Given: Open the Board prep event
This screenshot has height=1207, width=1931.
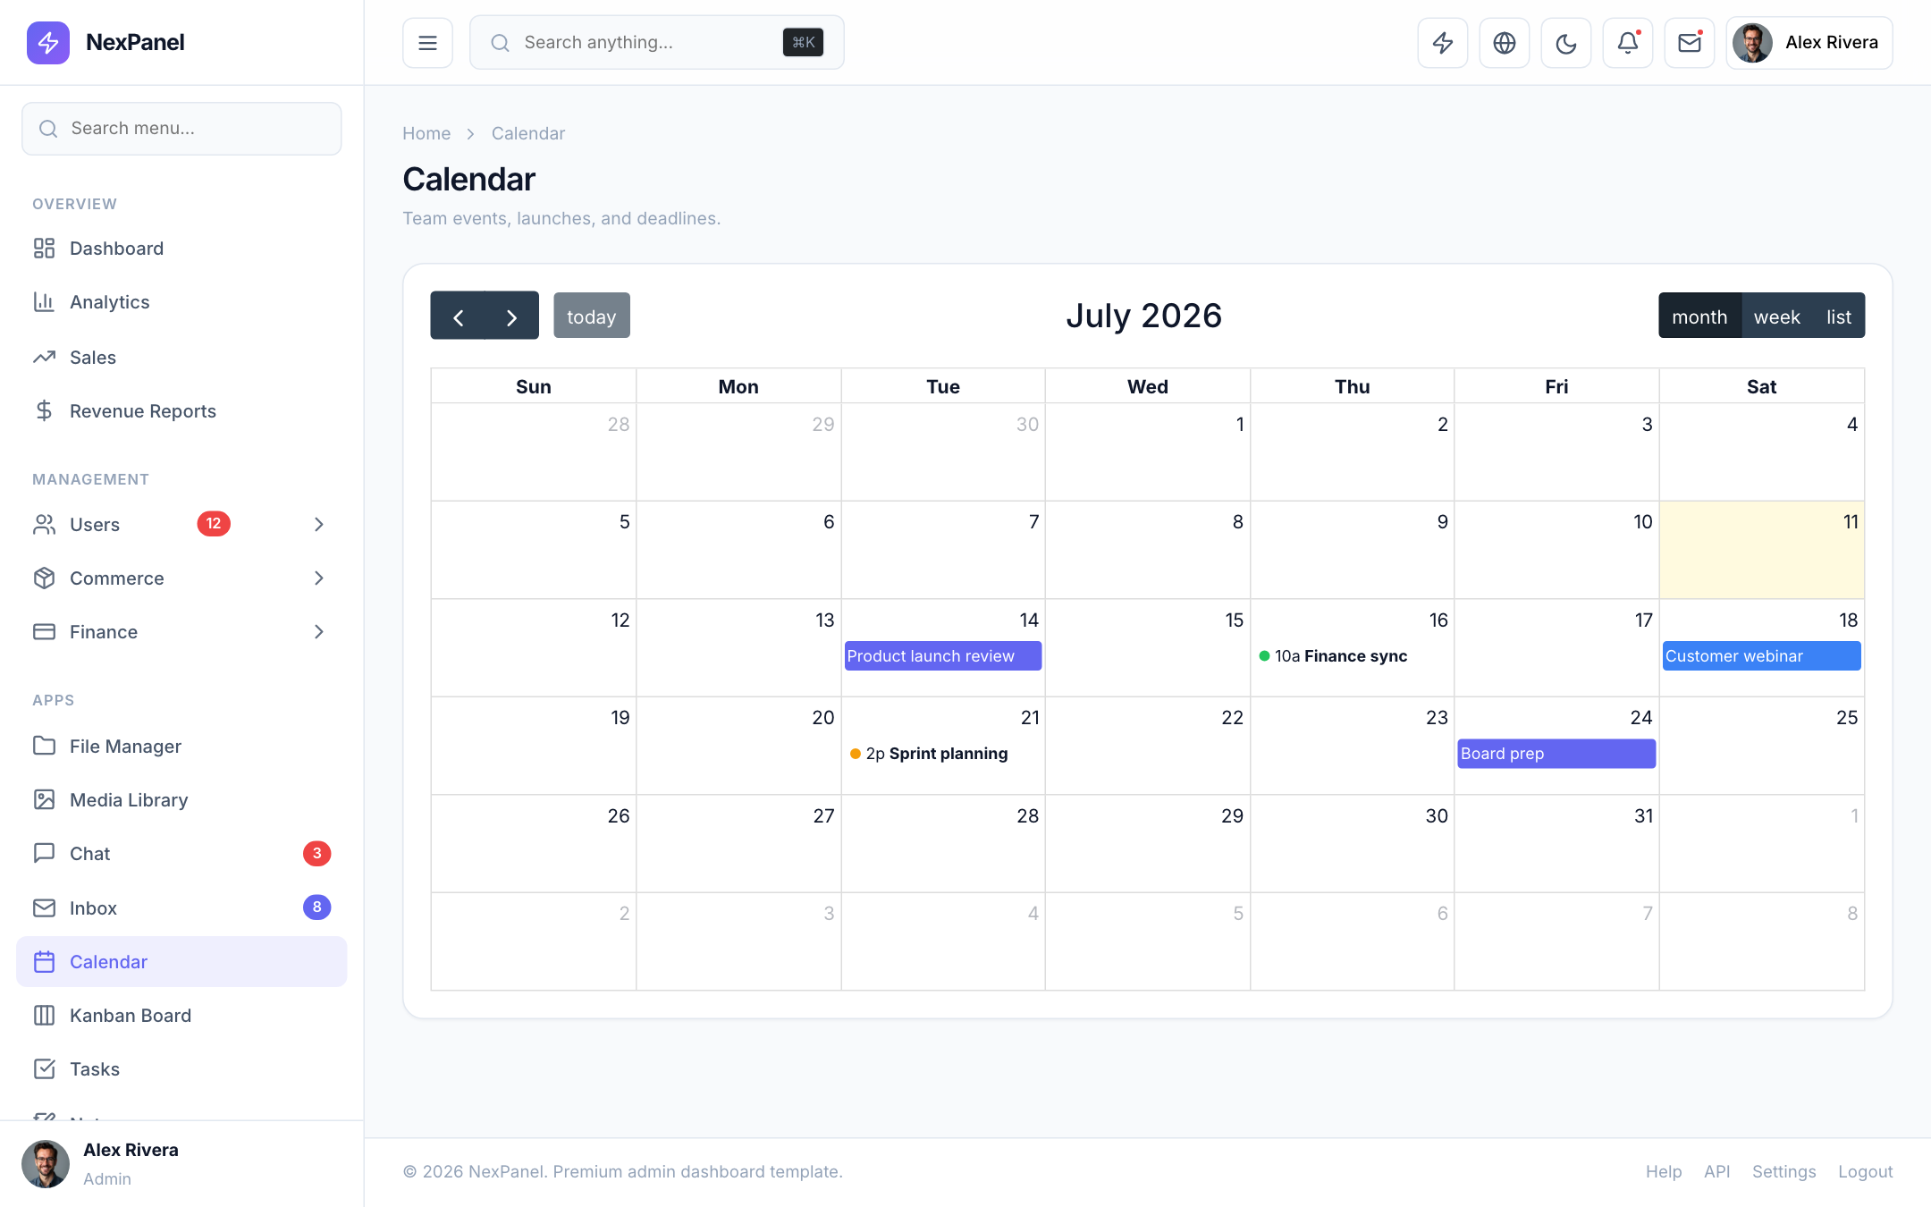Looking at the screenshot, I should [x=1556, y=753].
